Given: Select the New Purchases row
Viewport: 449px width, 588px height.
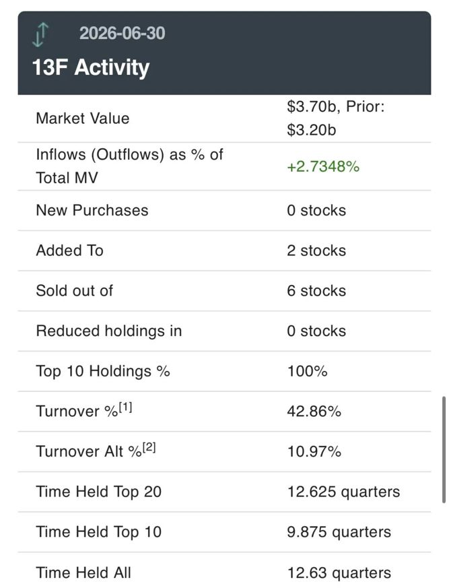Looking at the screenshot, I should pyautogui.click(x=224, y=210).
